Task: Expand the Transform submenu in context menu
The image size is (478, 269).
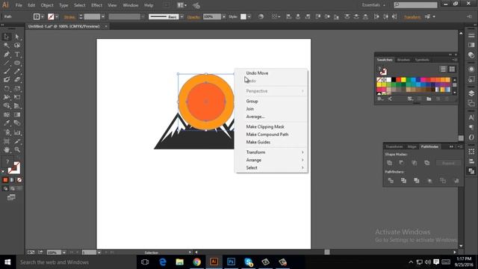Action: [x=271, y=152]
